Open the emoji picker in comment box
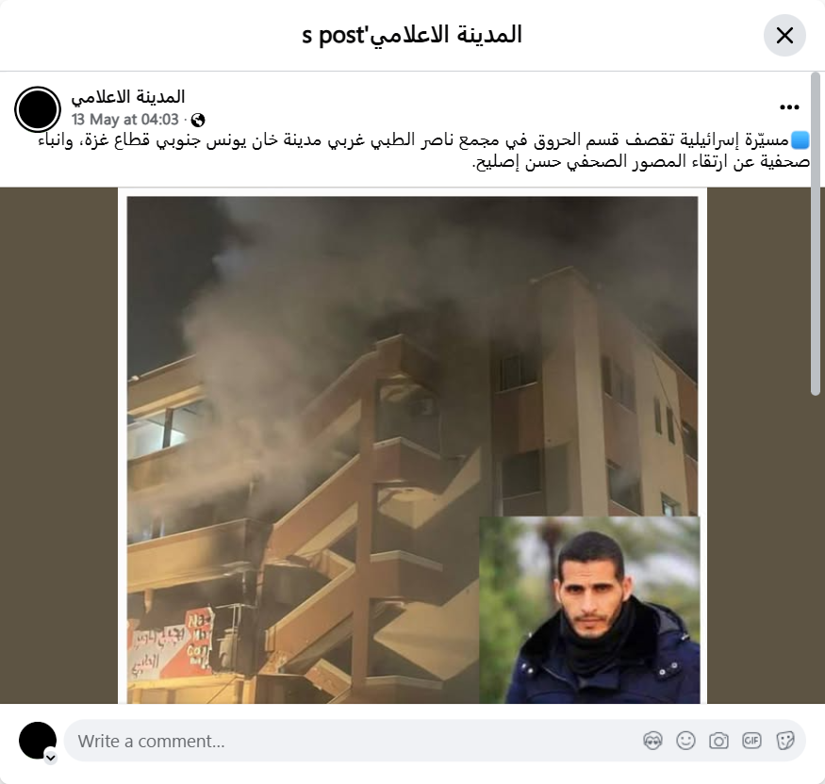 [685, 741]
